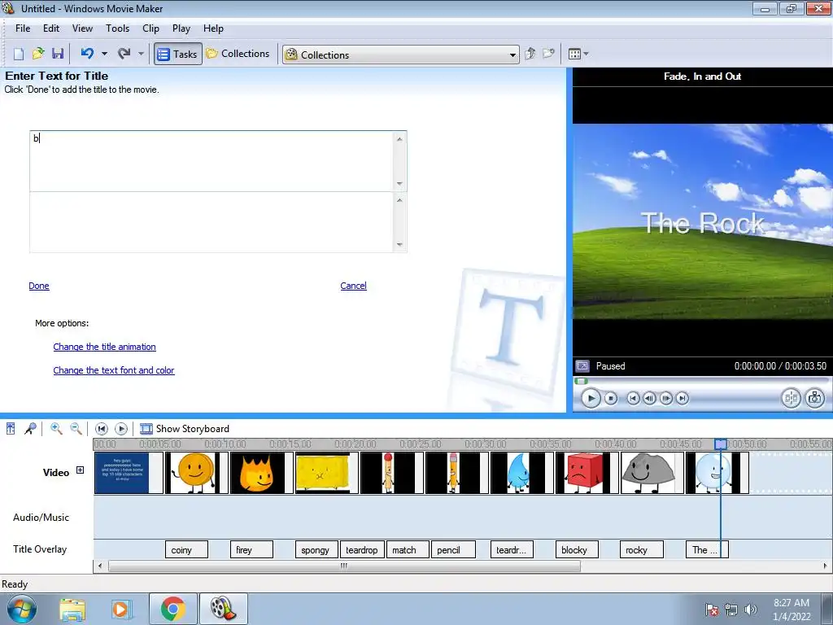
Task: Click the preview seek bar
Action: [x=702, y=381]
